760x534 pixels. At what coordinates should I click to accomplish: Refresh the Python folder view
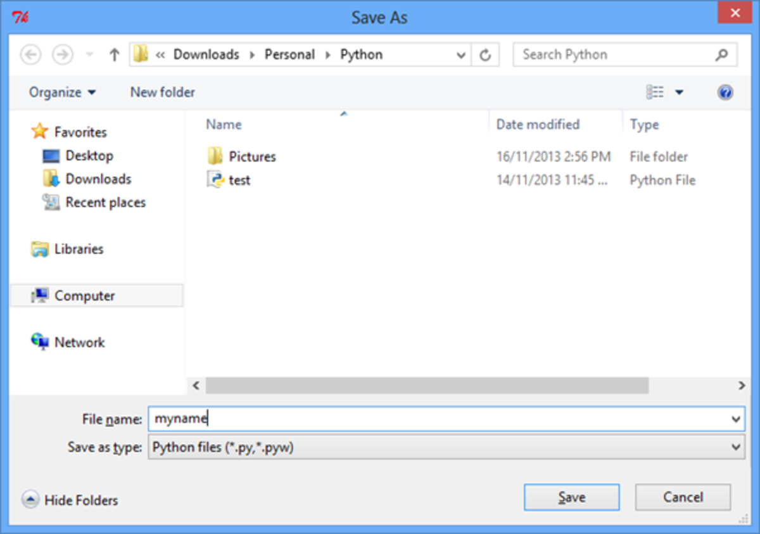pos(485,54)
